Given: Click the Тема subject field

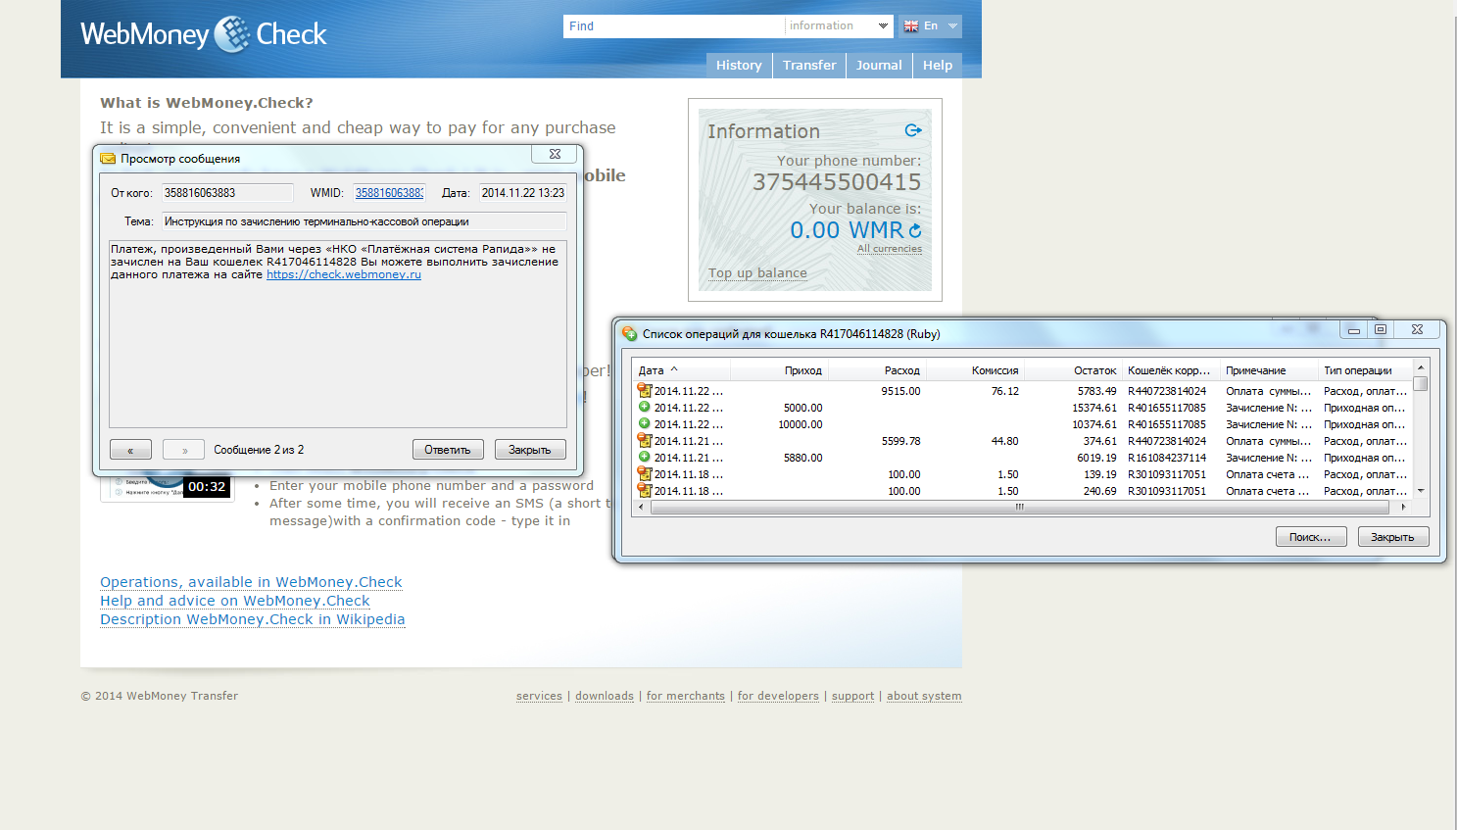Looking at the screenshot, I should click(364, 221).
